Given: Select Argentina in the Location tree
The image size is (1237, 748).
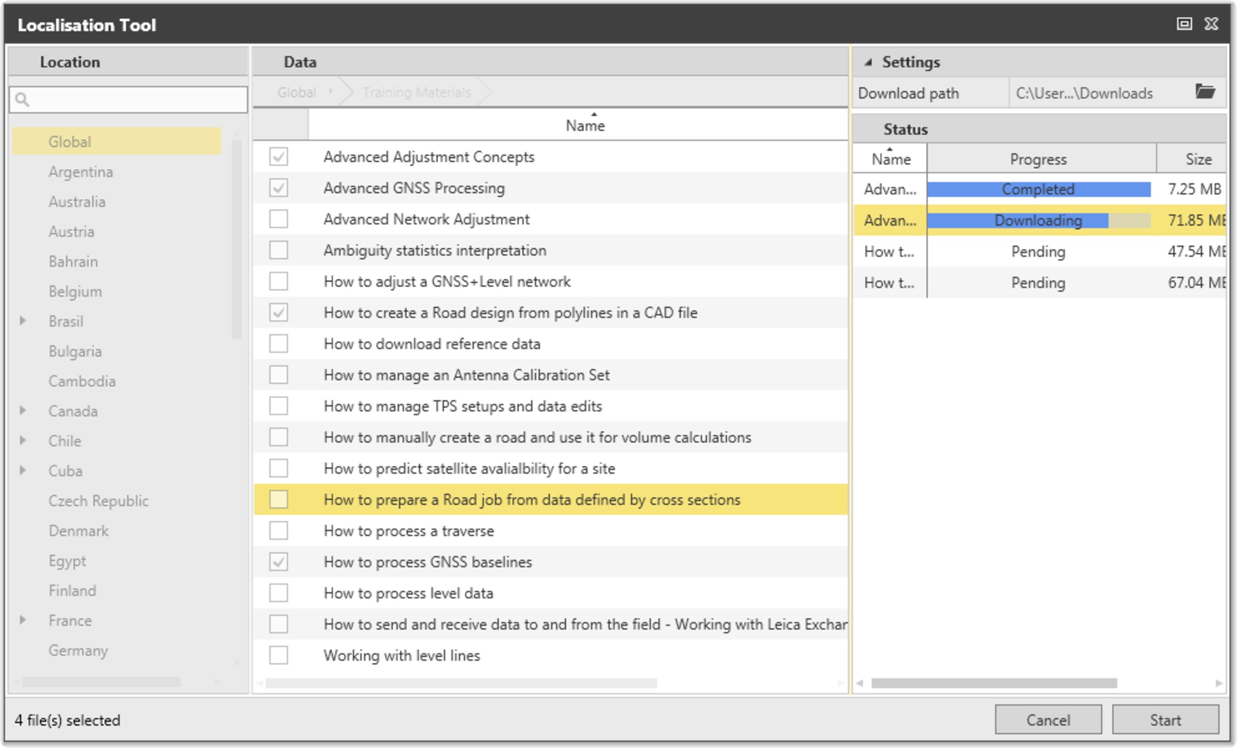Looking at the screenshot, I should 80,172.
